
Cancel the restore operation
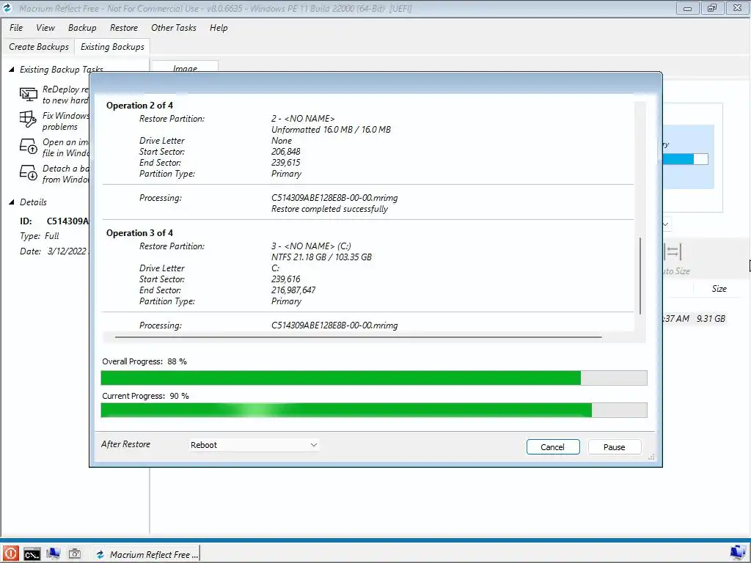coord(553,446)
